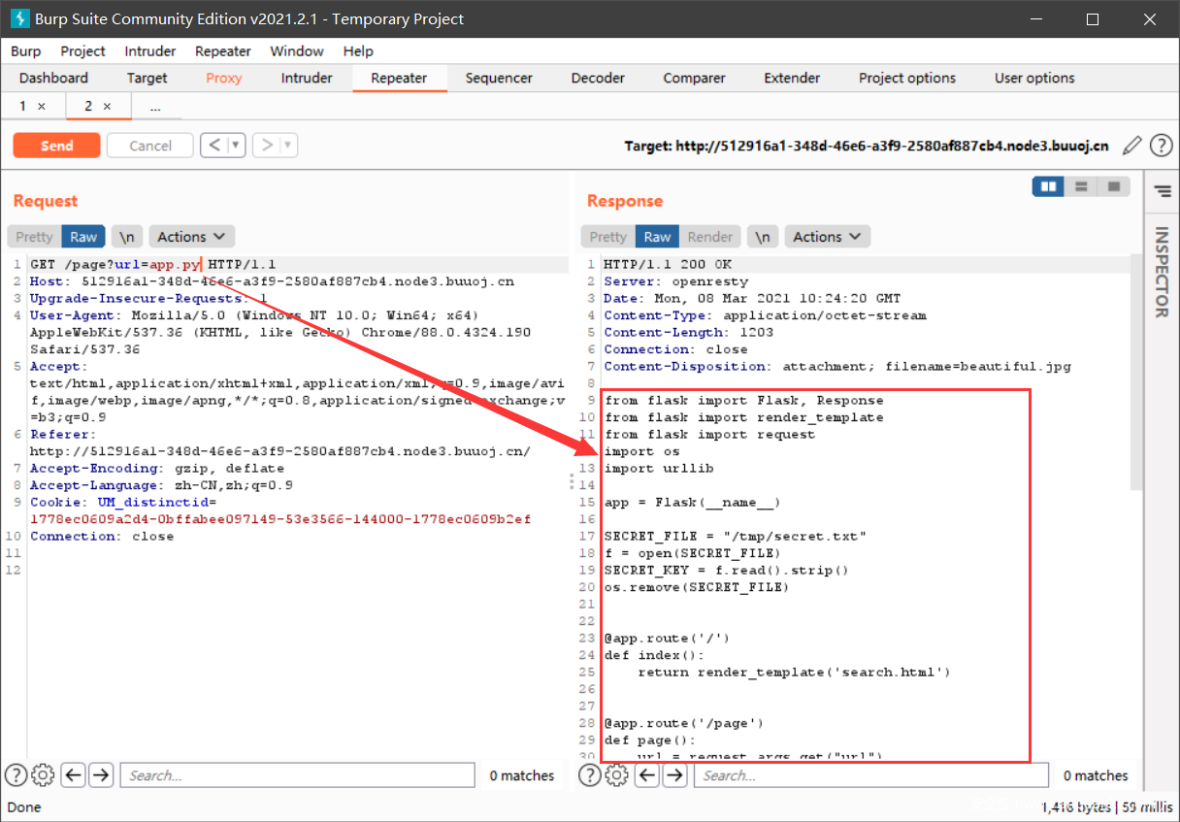Select the side-by-side layout icon
This screenshot has width=1180, height=822.
[x=1048, y=186]
